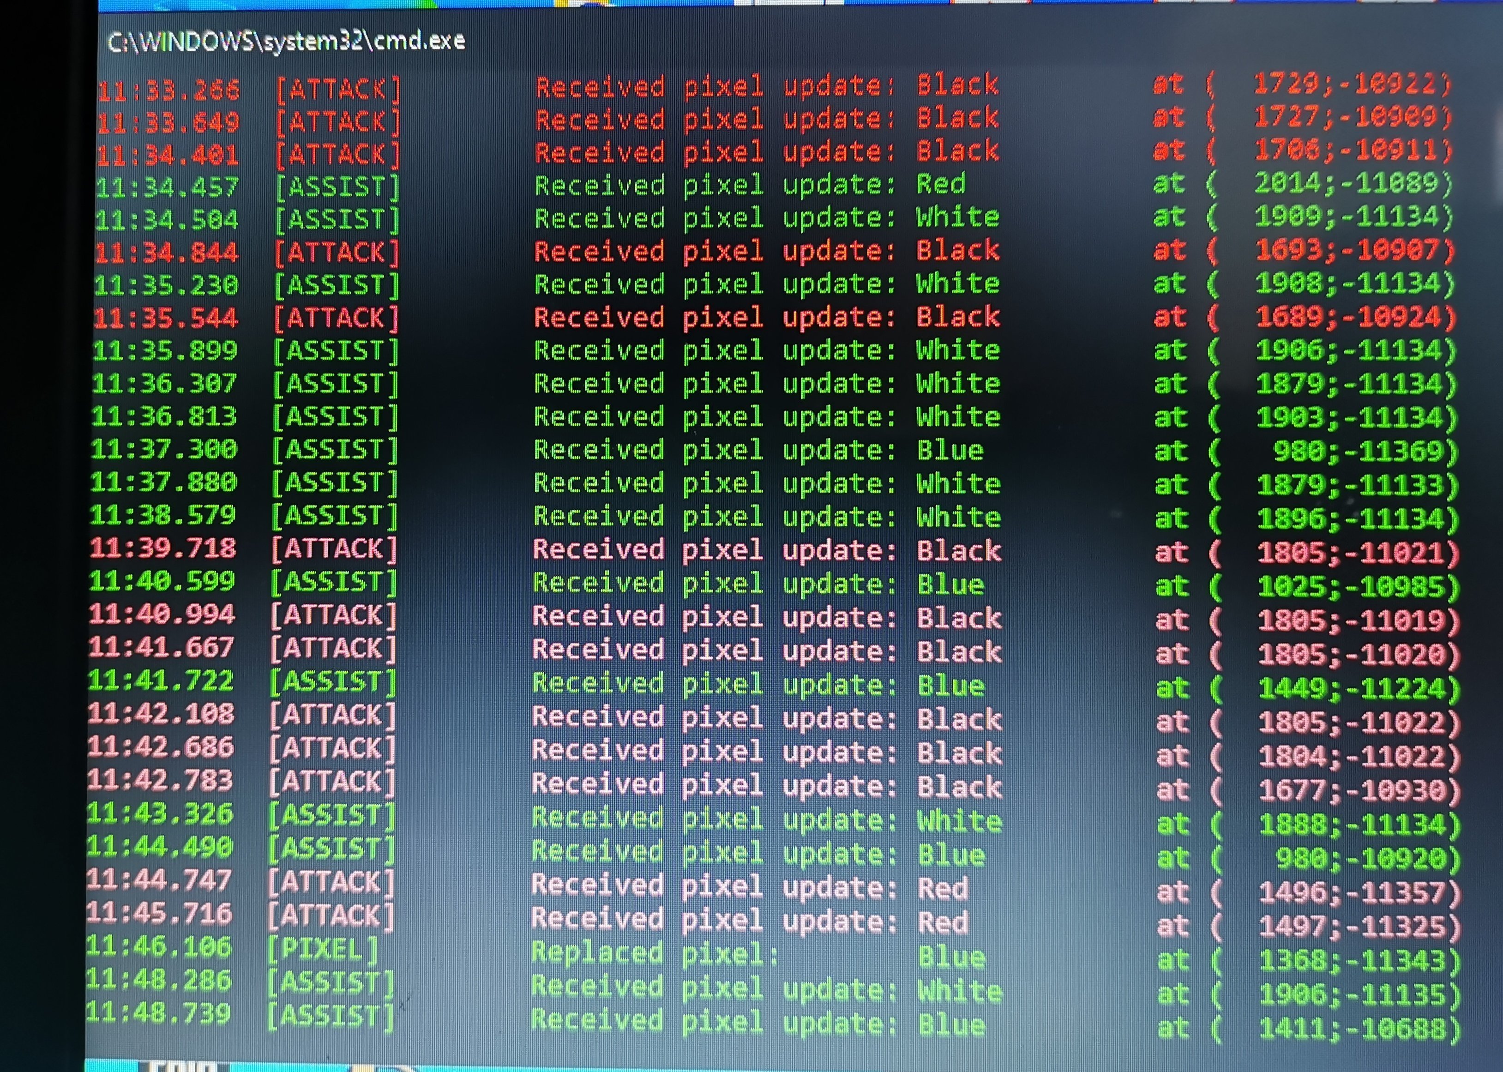1503x1072 pixels.
Task: Click the [ATTACK] tag on the 11:34.844 line
Action: [x=336, y=252]
